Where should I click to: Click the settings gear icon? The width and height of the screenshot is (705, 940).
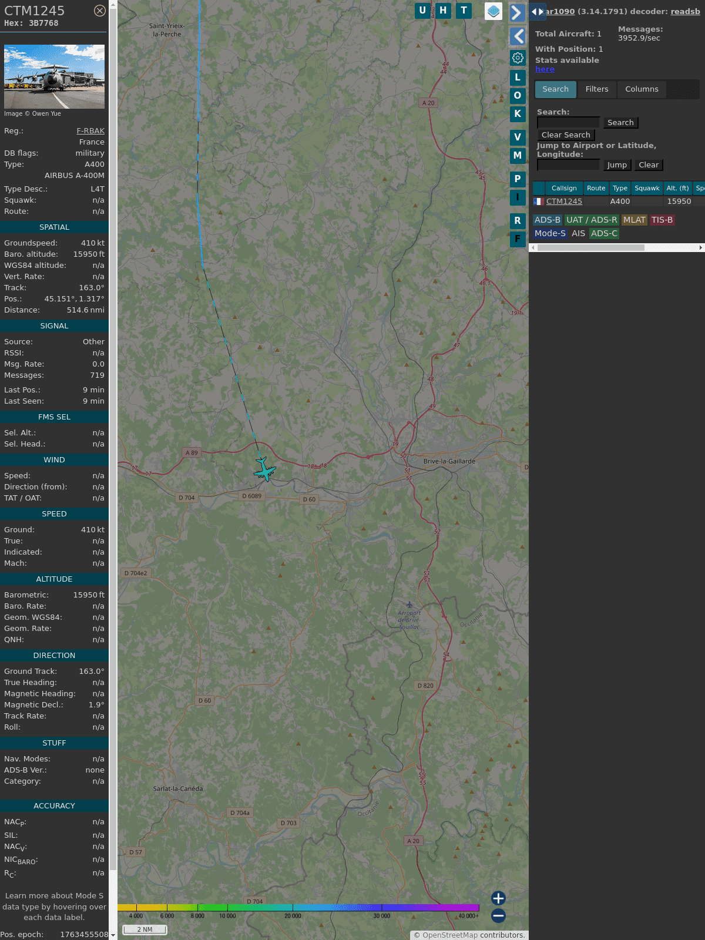coord(518,58)
